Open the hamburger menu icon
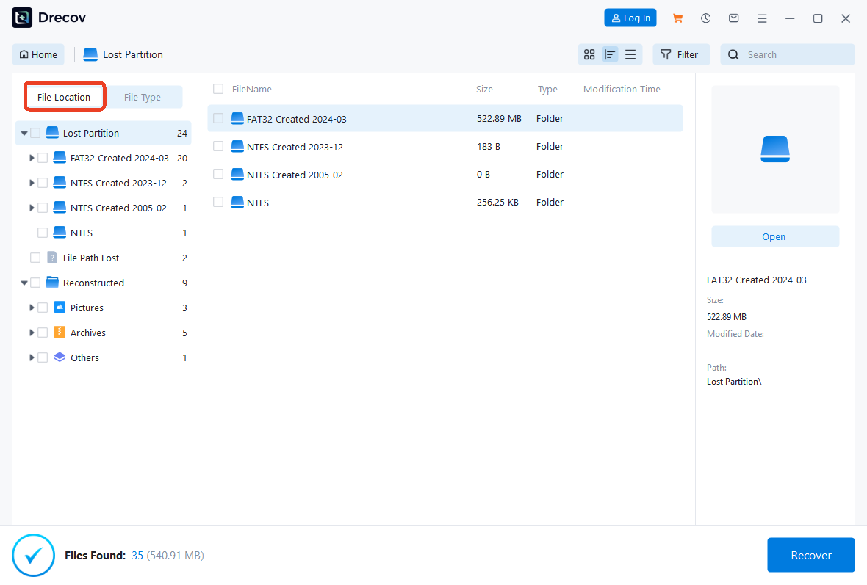Screen dimensions: 867x585 click(762, 18)
